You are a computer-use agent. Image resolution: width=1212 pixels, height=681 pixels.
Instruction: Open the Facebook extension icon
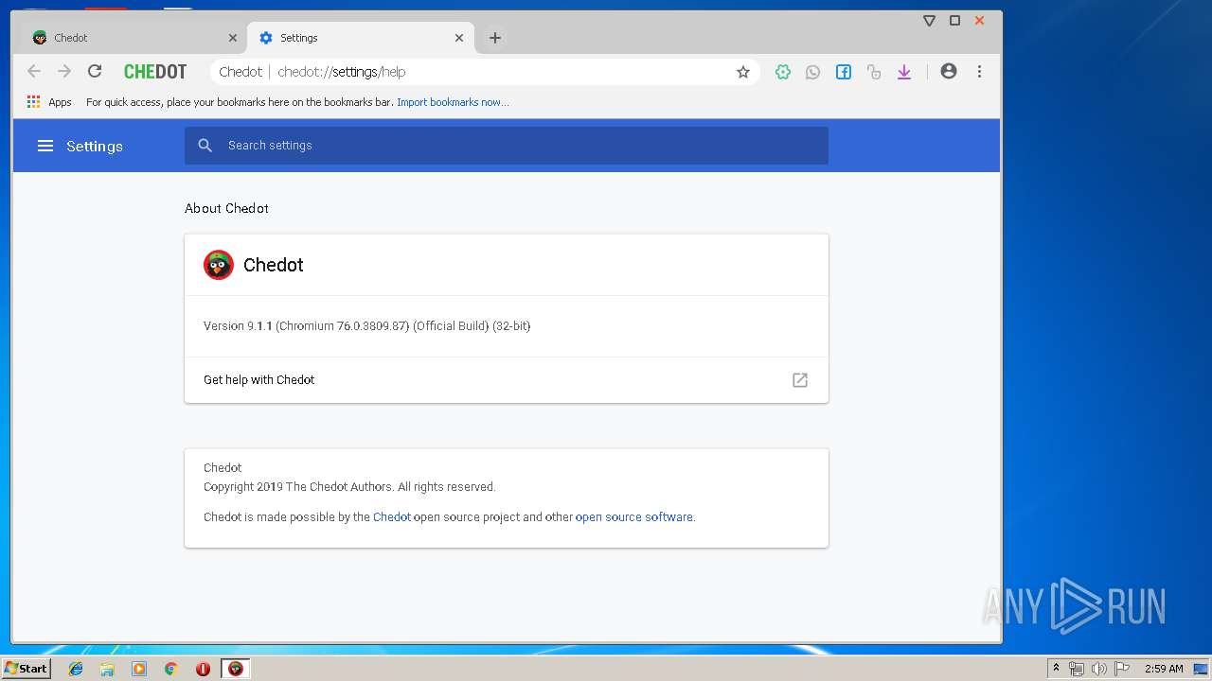[844, 72]
